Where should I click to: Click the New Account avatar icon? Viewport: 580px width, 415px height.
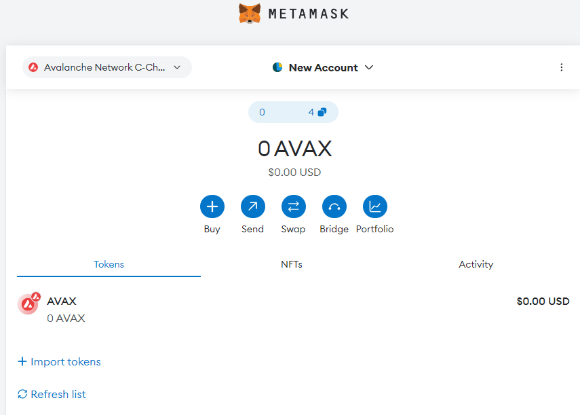pos(277,67)
